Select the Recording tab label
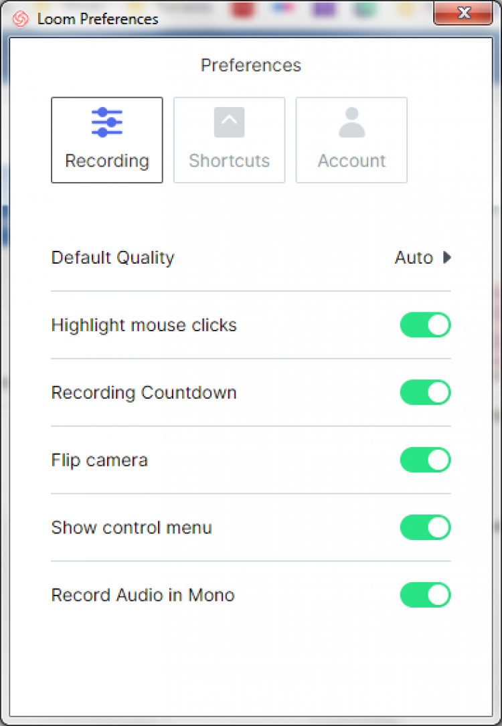The width and height of the screenshot is (502, 726). (x=107, y=161)
